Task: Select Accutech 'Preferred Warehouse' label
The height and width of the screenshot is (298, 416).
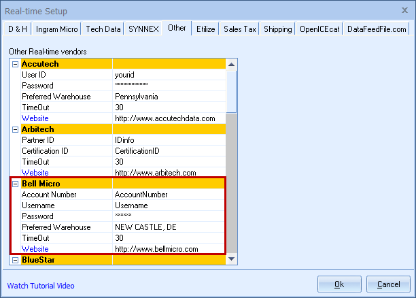Action: 56,97
